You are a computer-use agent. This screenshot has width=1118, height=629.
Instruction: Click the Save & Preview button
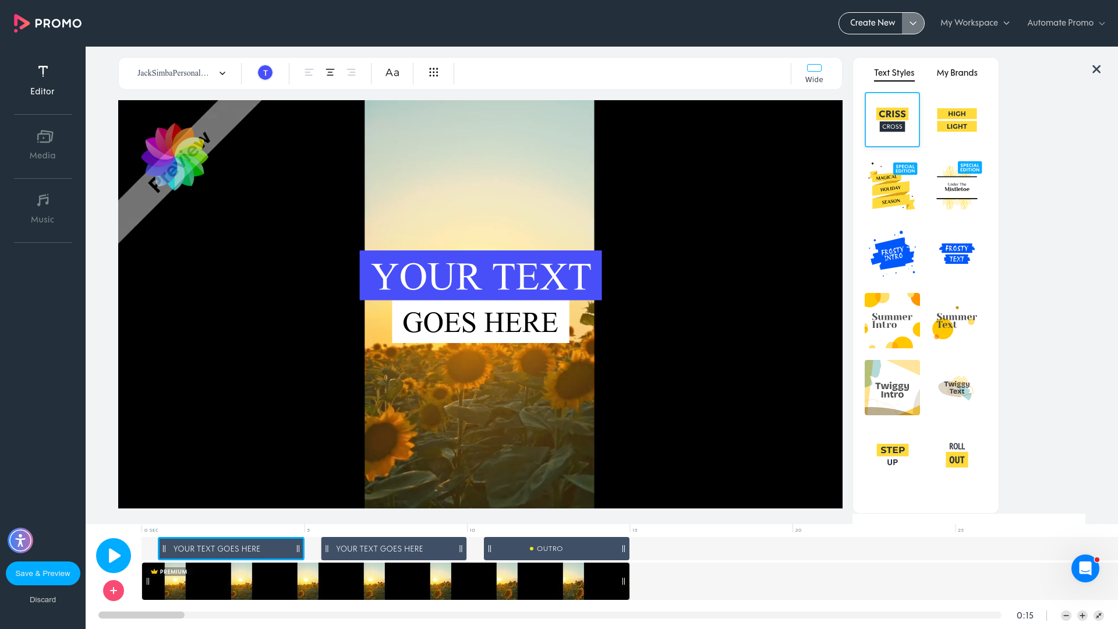point(43,573)
